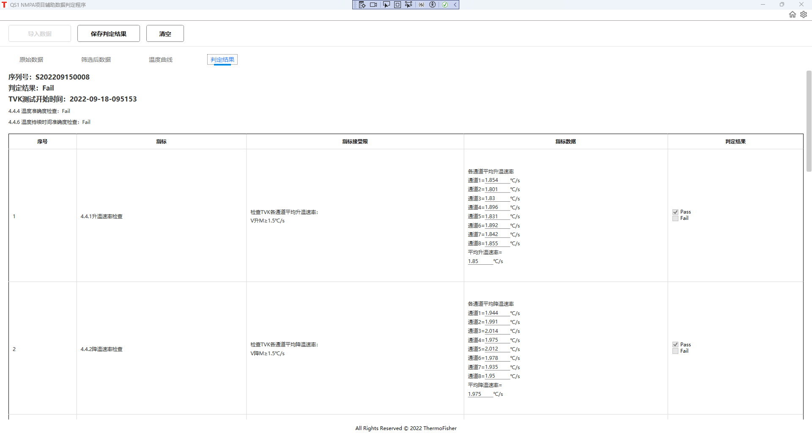
Task: Click the 指标数据 column header
Action: 565,142
